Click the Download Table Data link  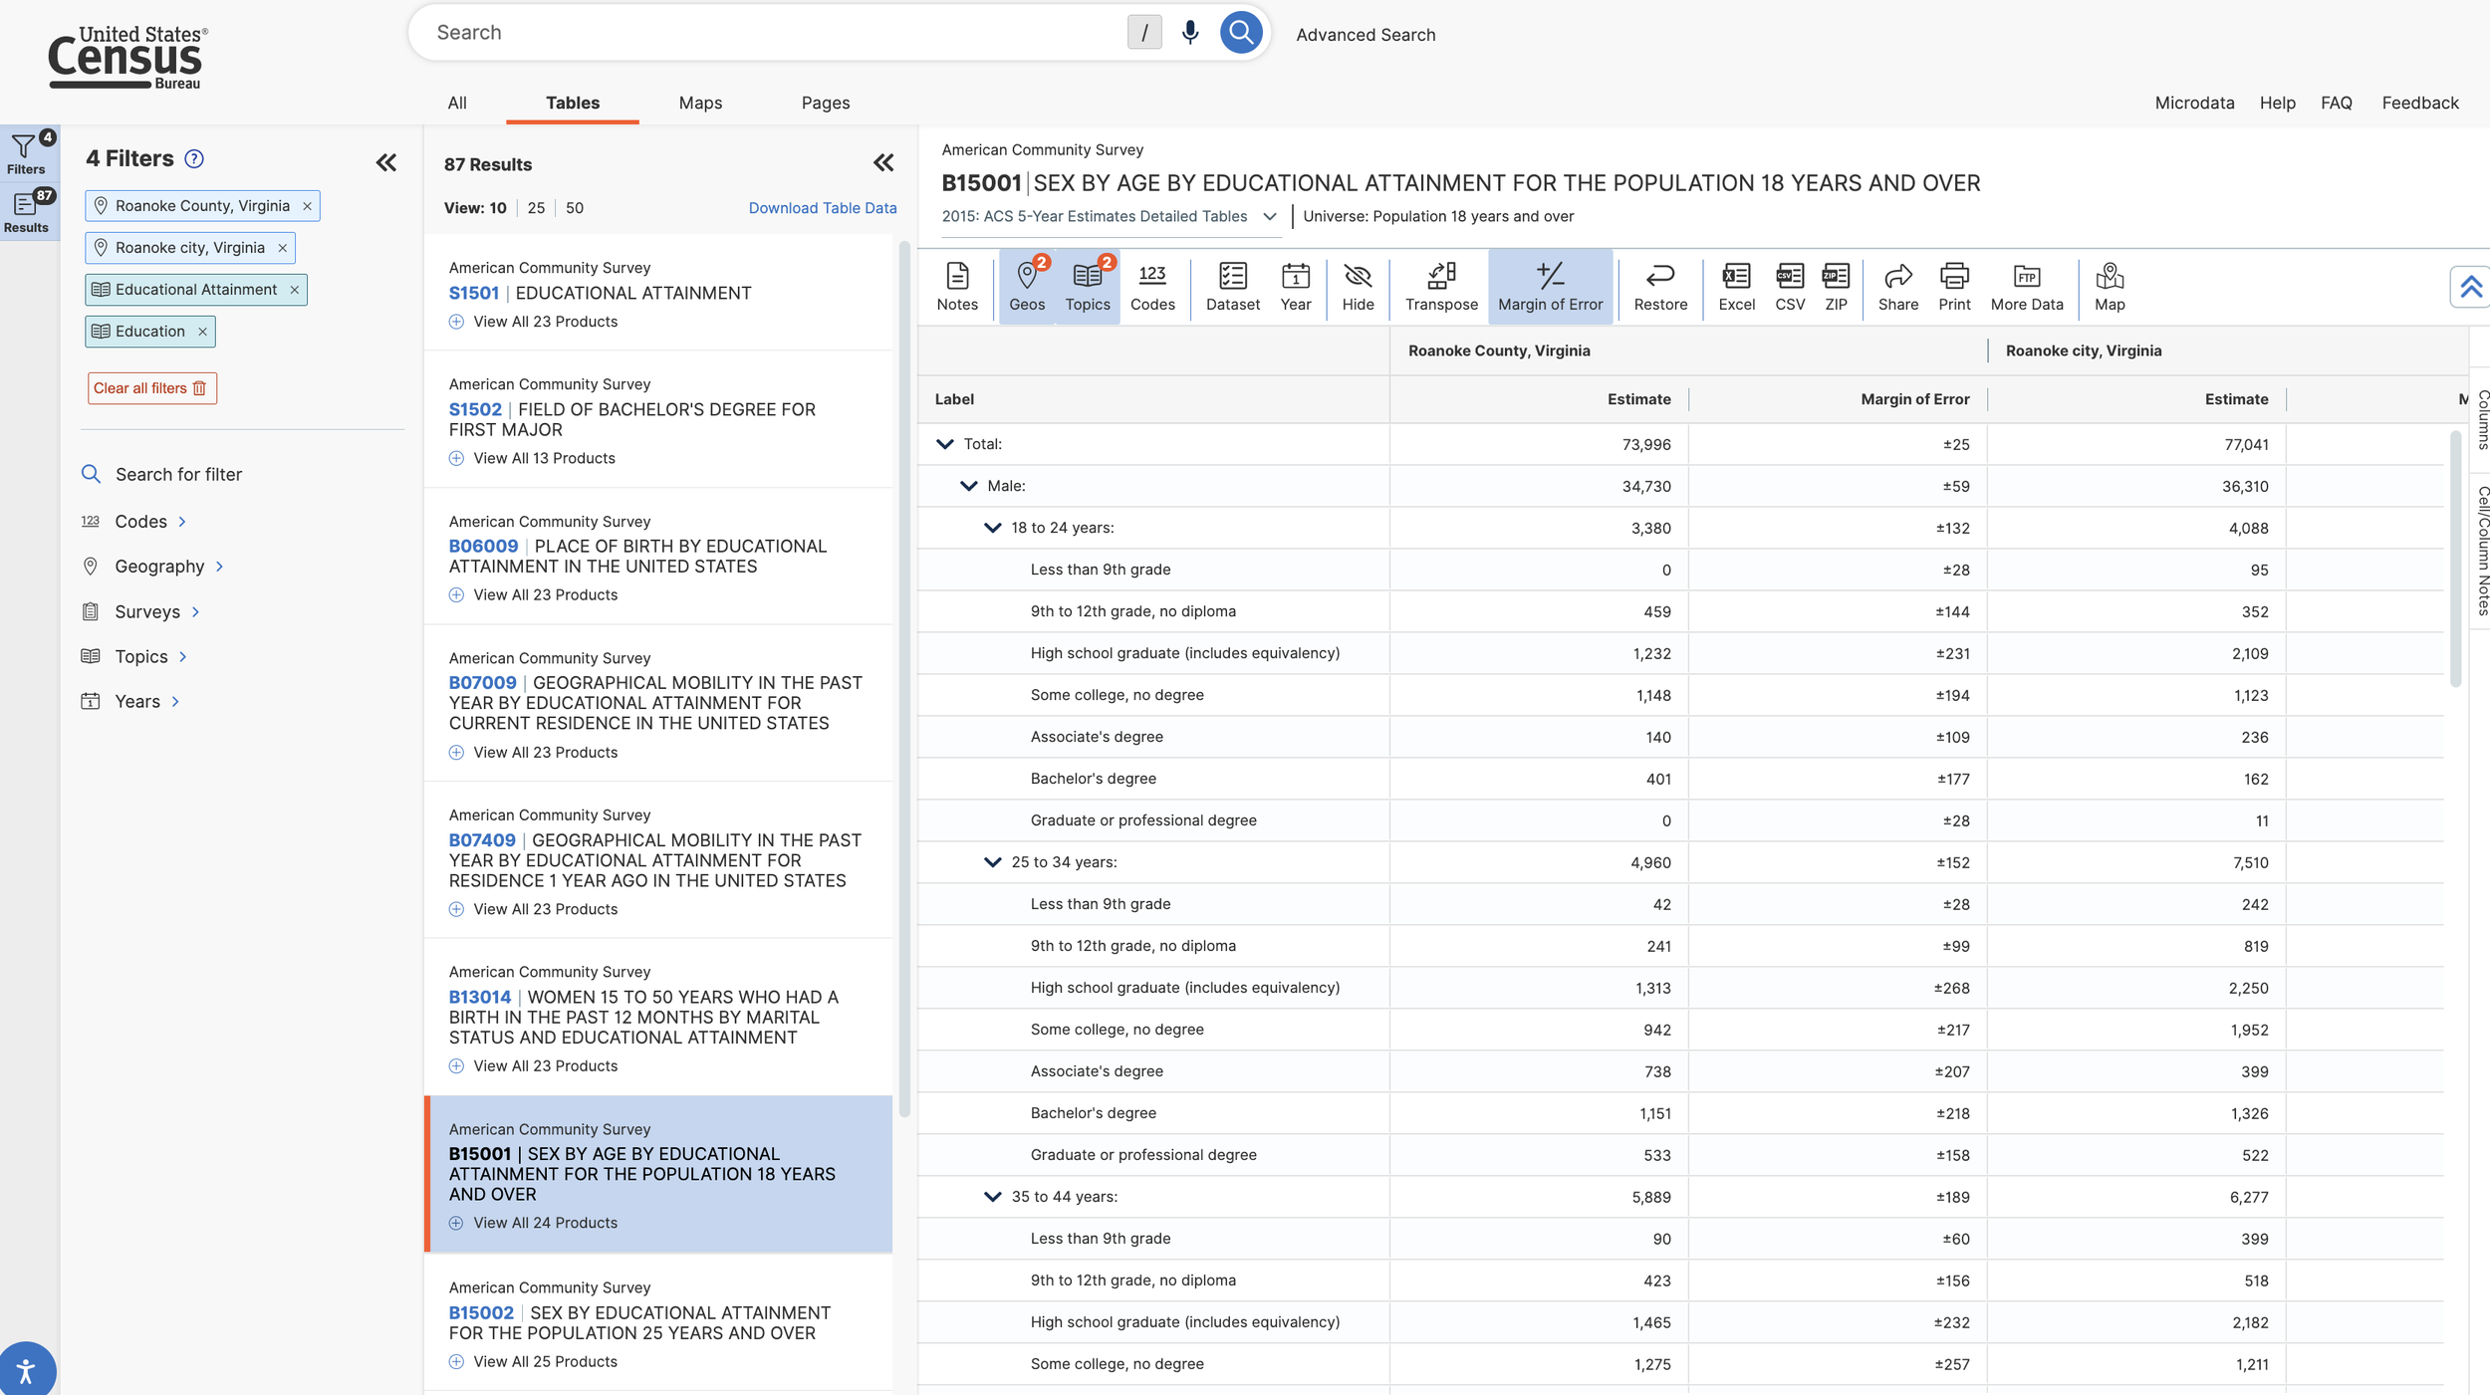pyautogui.click(x=822, y=208)
